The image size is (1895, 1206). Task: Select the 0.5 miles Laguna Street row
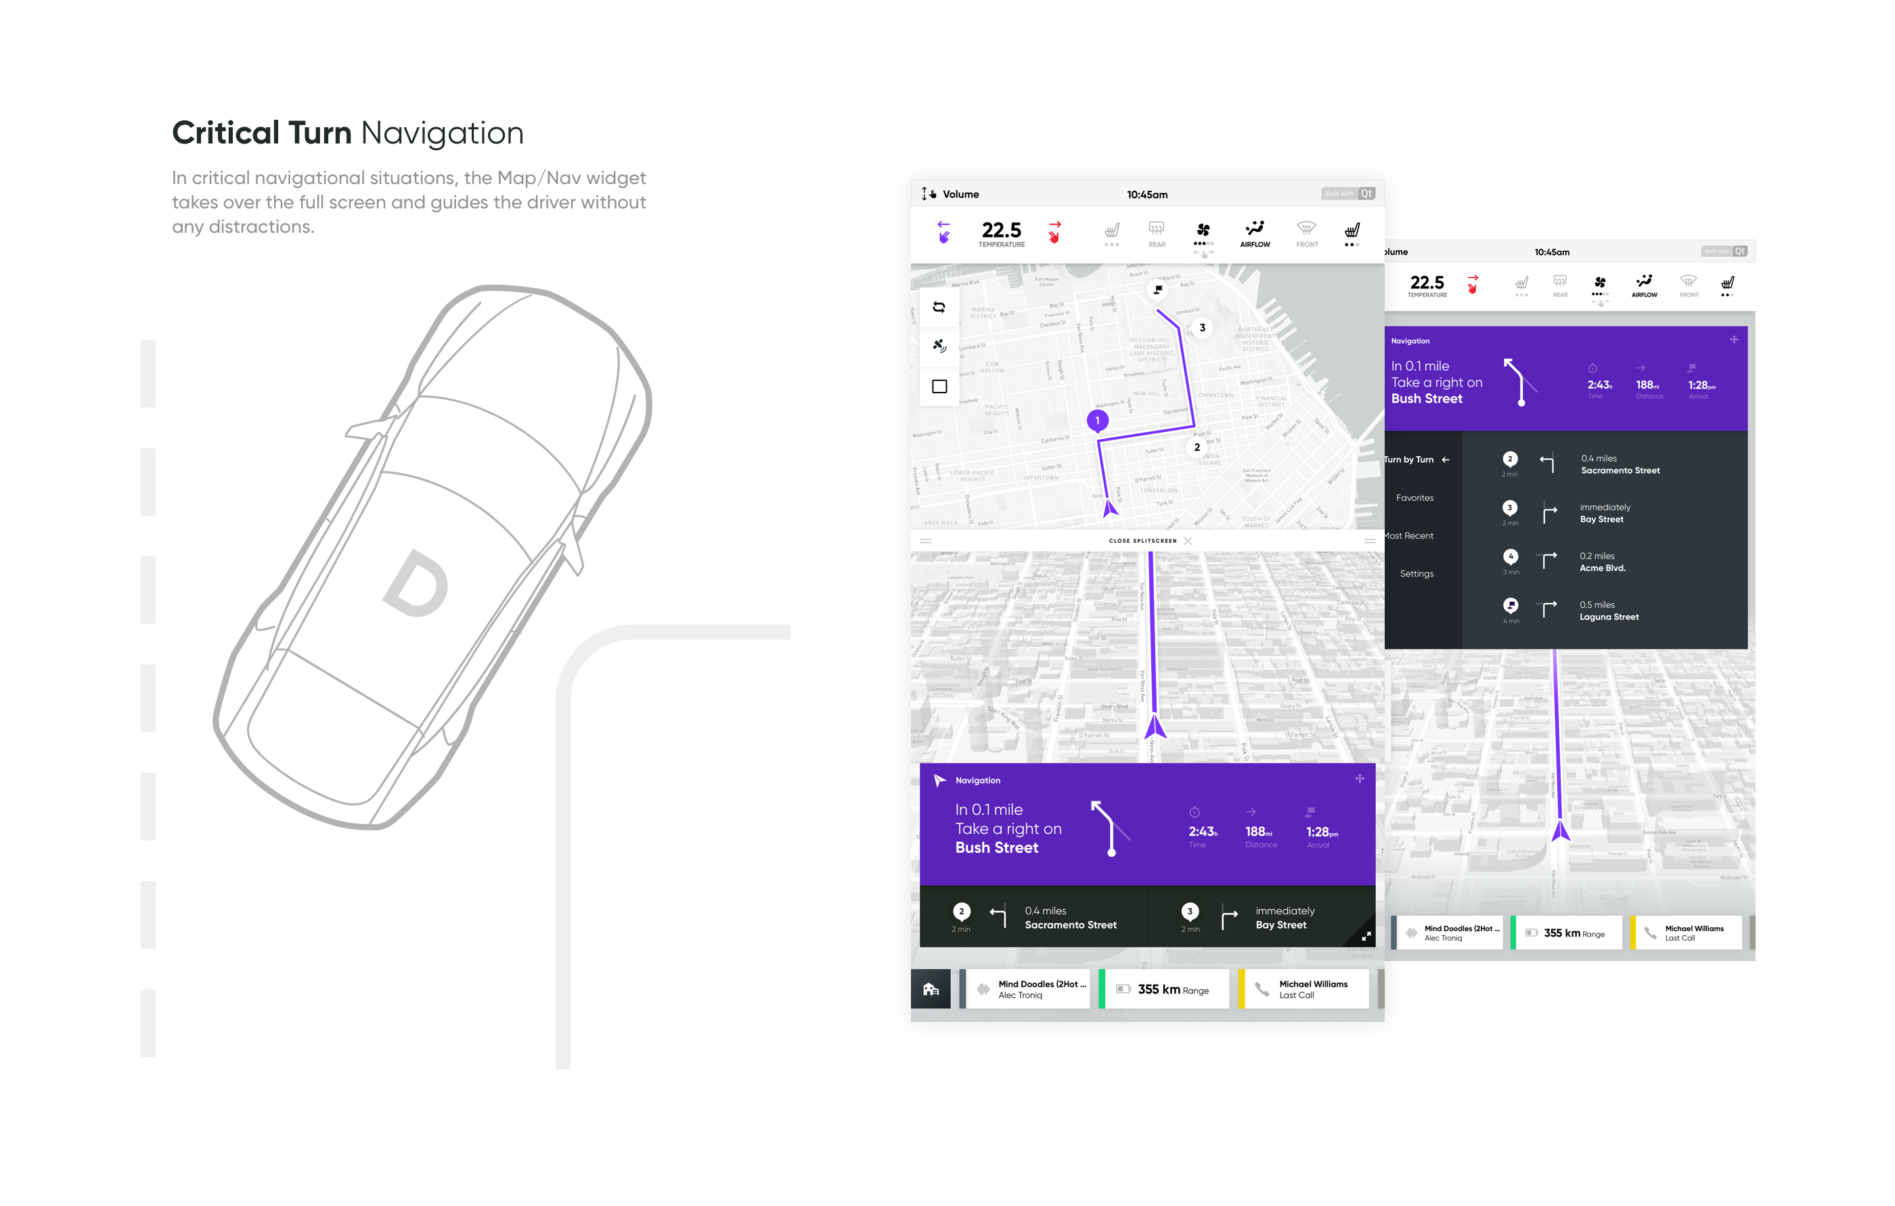1605,611
